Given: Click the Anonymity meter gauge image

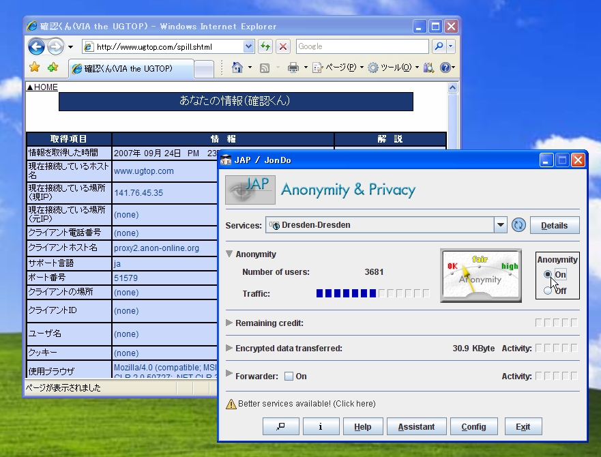Looking at the screenshot, I should click(x=481, y=276).
